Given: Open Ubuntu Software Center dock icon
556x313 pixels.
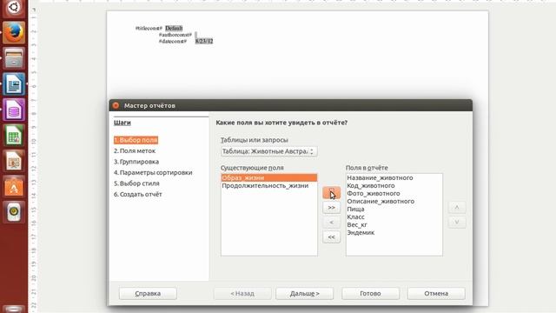Looking at the screenshot, I should [x=14, y=187].
